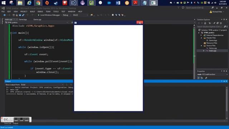The image size is (229, 129).
Task: Open Google Chrome from taskbar
Action: (x=38, y=3)
